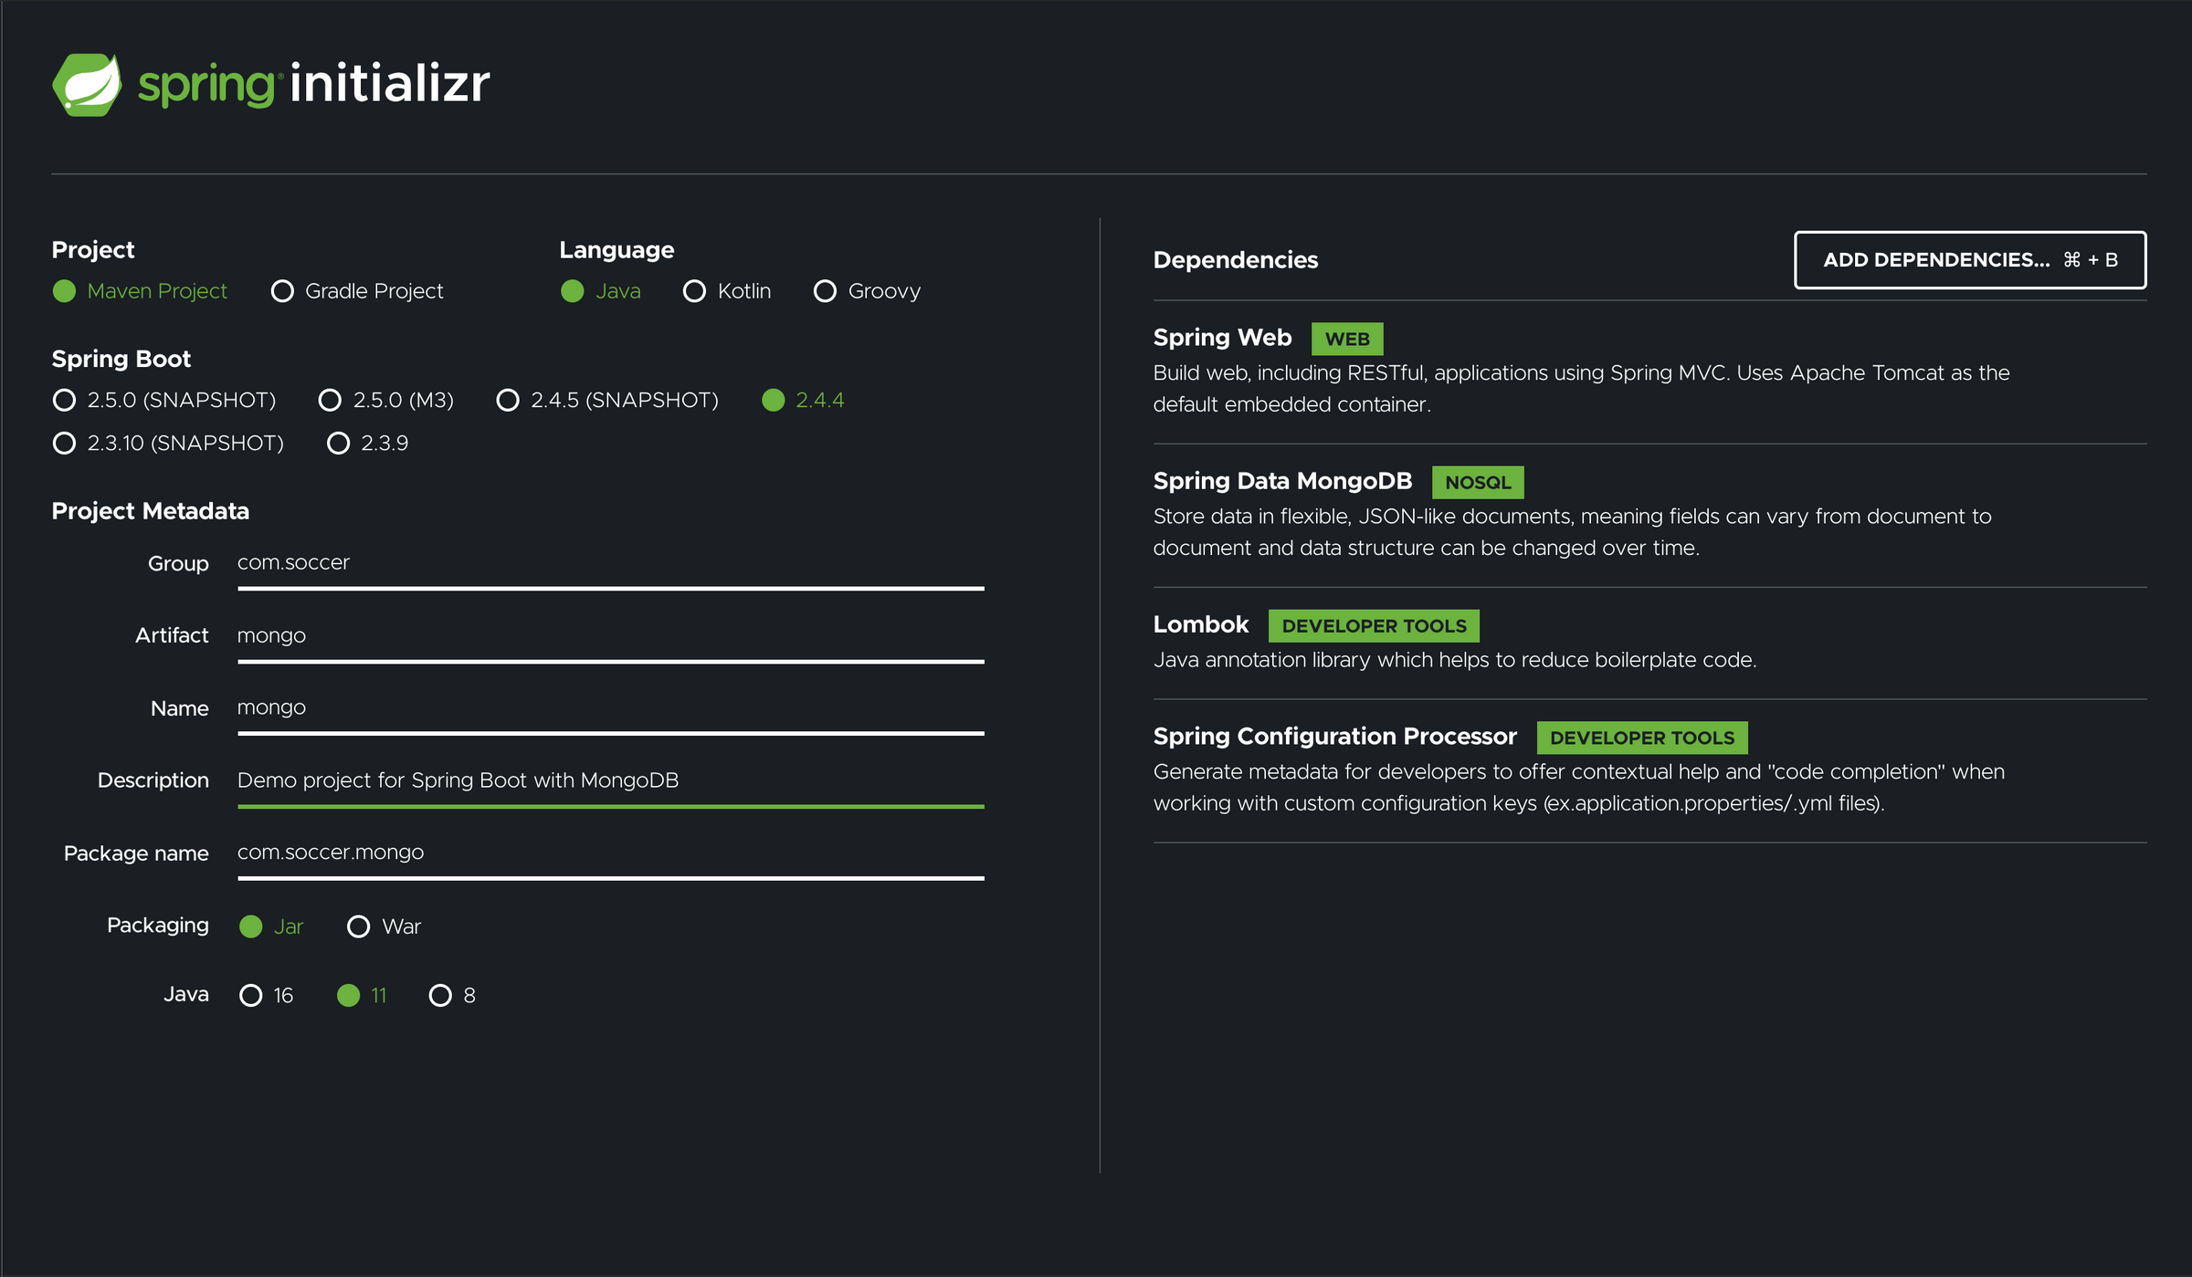Click the Spring Configuration Processor tag icon
Screen dimensions: 2192x1277
tap(1641, 738)
